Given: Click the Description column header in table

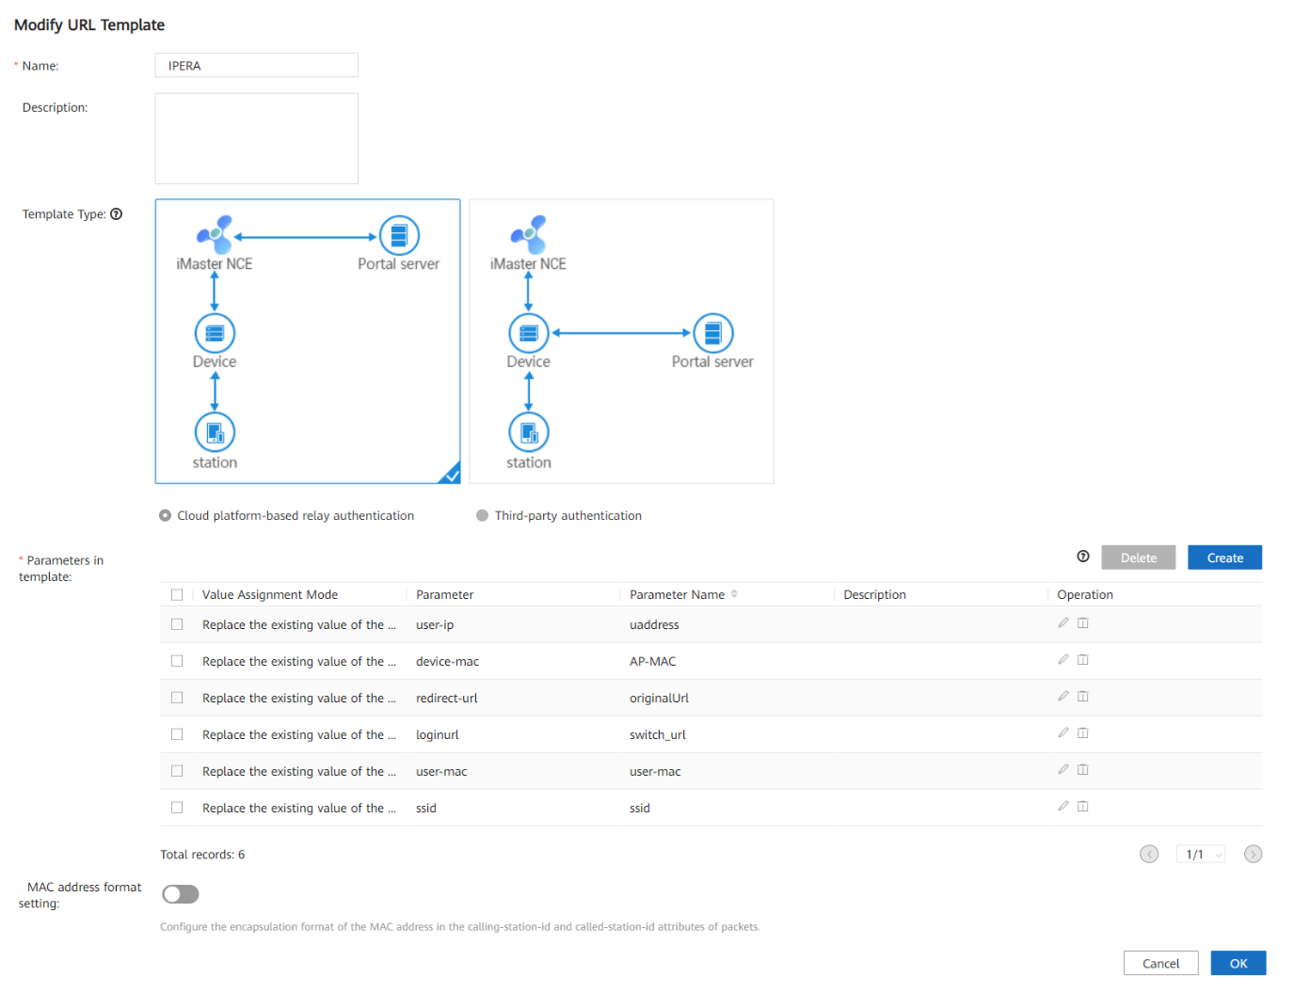Looking at the screenshot, I should 875,594.
